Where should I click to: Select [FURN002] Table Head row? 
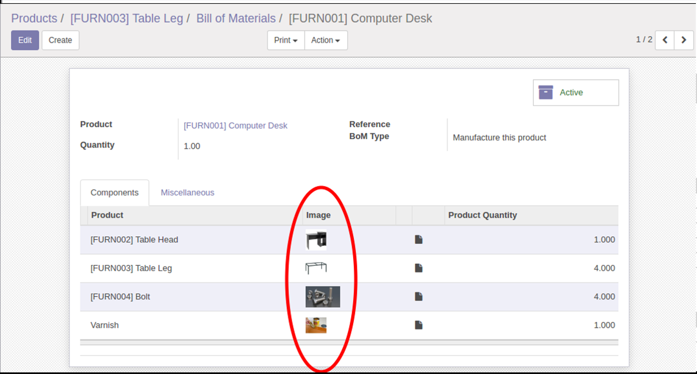tap(349, 240)
